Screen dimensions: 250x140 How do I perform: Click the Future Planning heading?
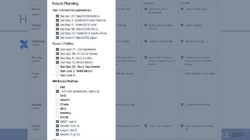pyautogui.click(x=65, y=4)
